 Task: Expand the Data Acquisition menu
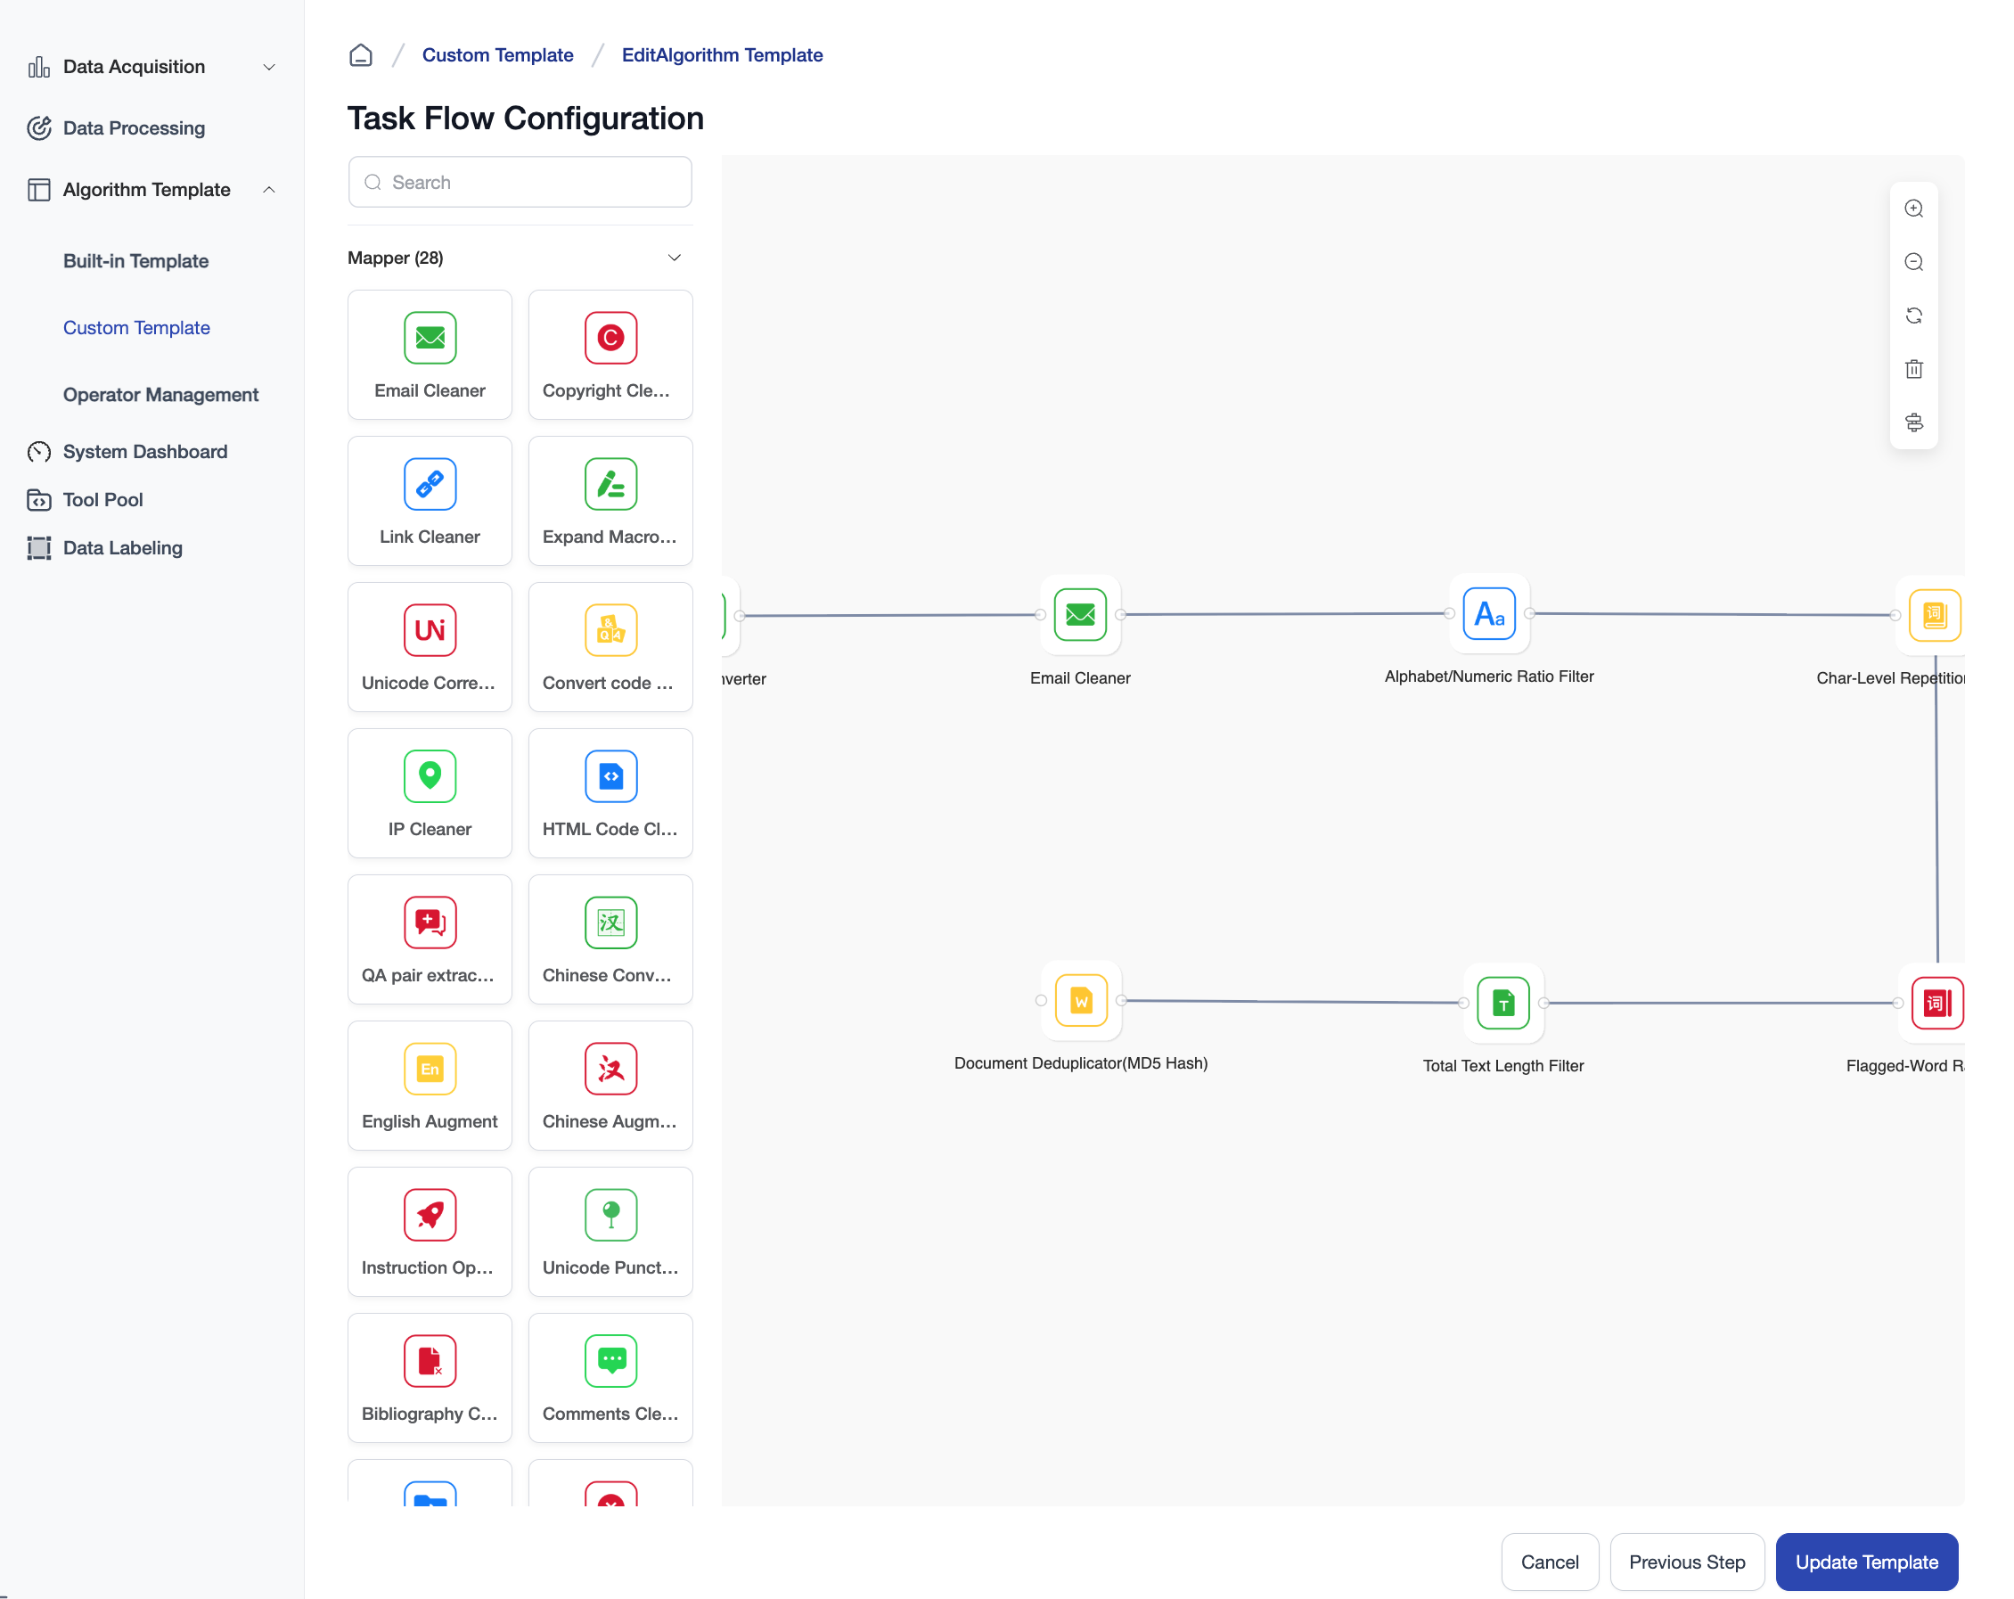pos(269,67)
